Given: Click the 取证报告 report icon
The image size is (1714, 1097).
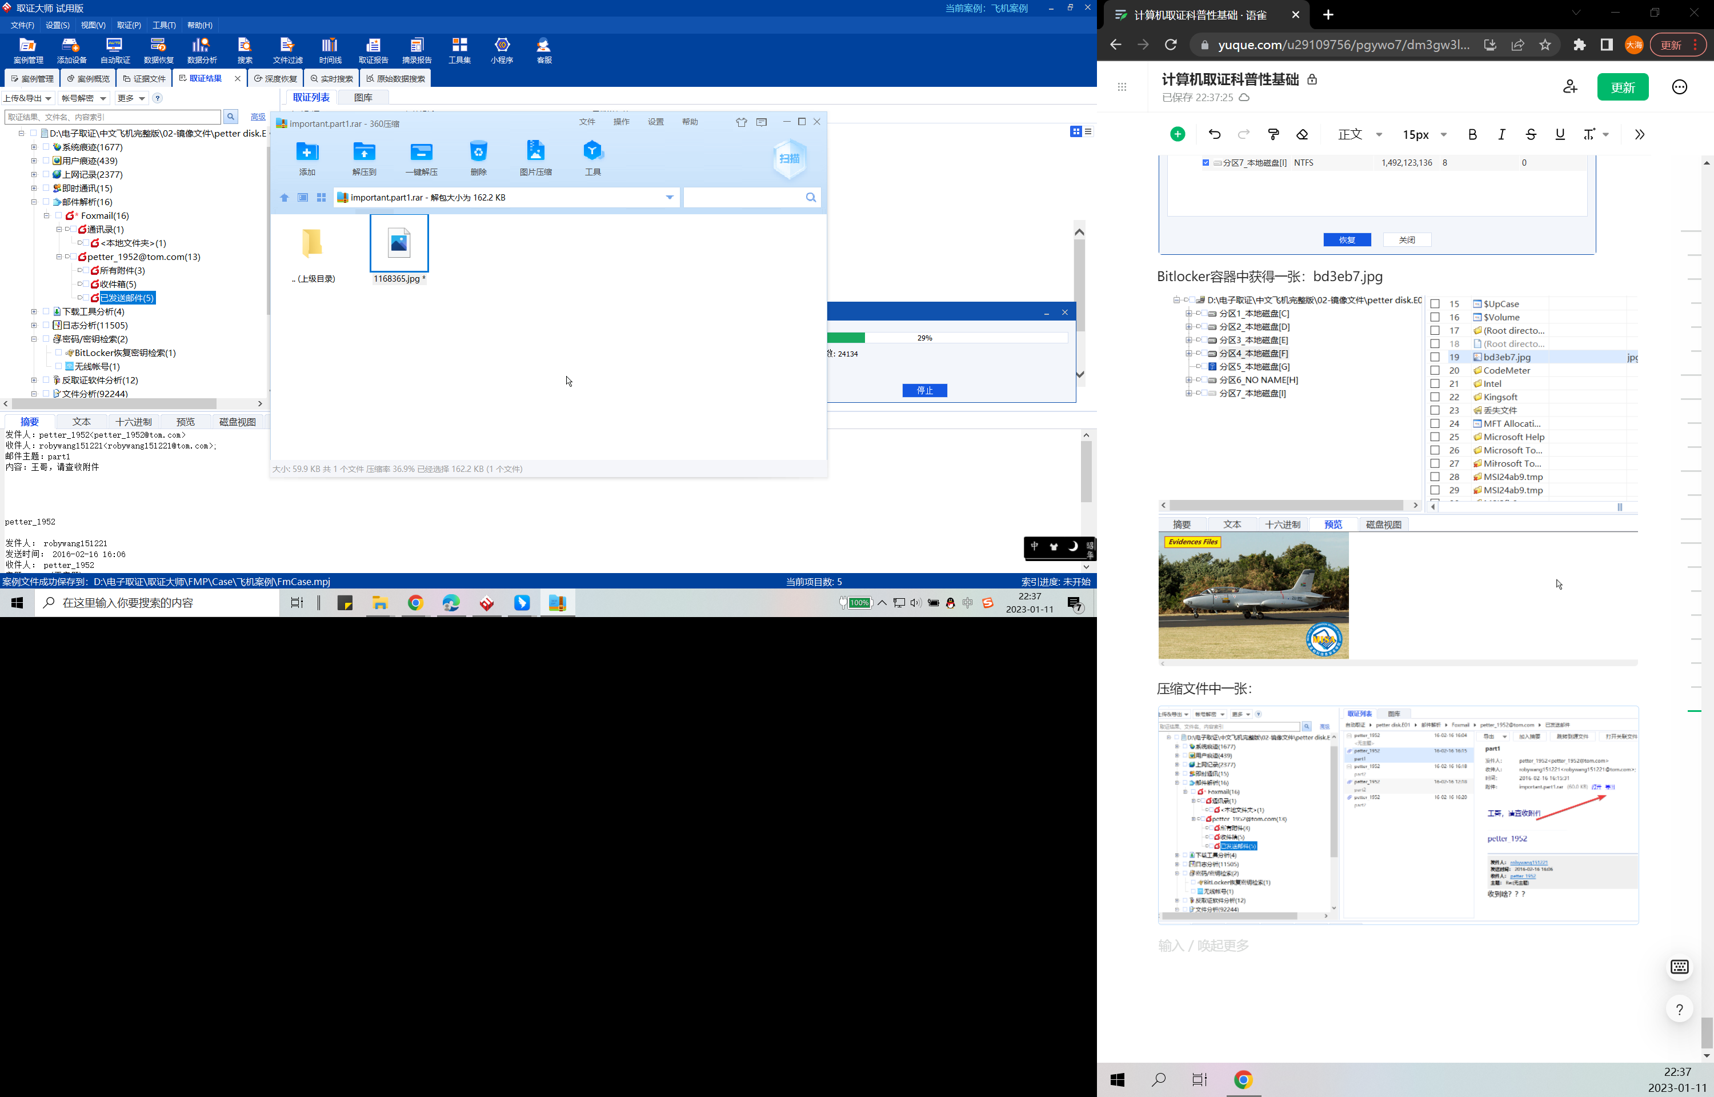Looking at the screenshot, I should [x=373, y=50].
